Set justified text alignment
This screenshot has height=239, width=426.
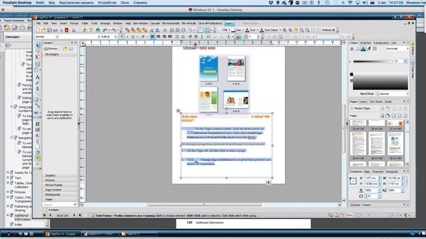click(x=170, y=37)
